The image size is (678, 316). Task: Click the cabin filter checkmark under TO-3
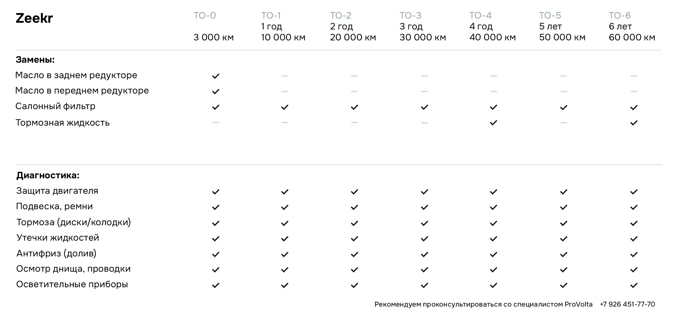424,107
